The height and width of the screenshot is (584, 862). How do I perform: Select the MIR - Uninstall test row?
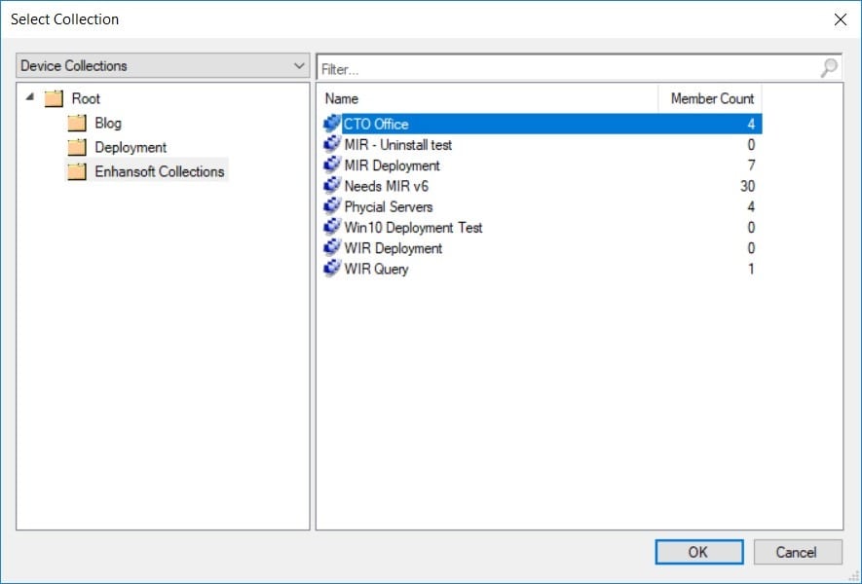coord(543,144)
